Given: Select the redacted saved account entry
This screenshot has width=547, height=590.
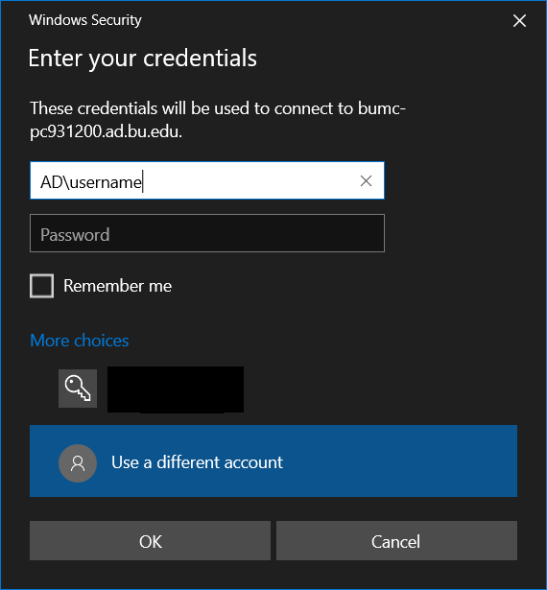Looking at the screenshot, I should pos(176,389).
